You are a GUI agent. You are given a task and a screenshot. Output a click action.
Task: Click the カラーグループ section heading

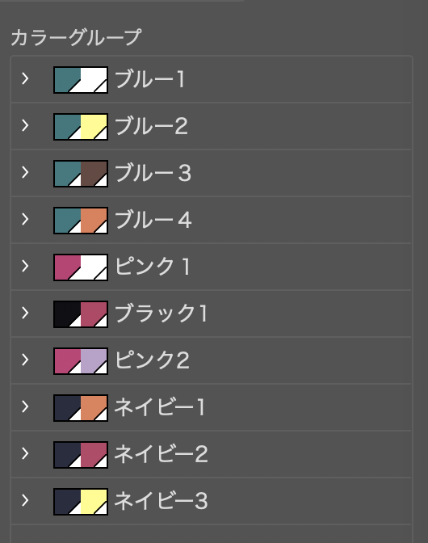pos(76,37)
